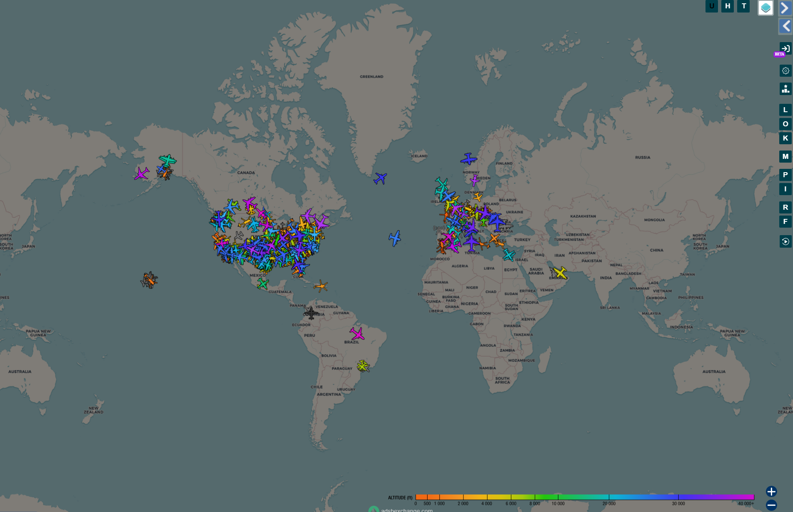Select the yellow-green aircraft near Paraguay
The image size is (793, 512).
click(363, 366)
